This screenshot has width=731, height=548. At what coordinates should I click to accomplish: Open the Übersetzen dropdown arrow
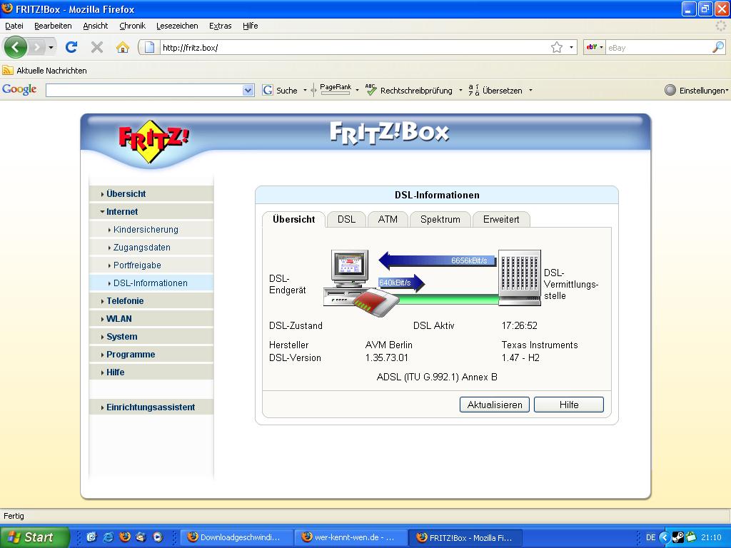pyautogui.click(x=530, y=90)
